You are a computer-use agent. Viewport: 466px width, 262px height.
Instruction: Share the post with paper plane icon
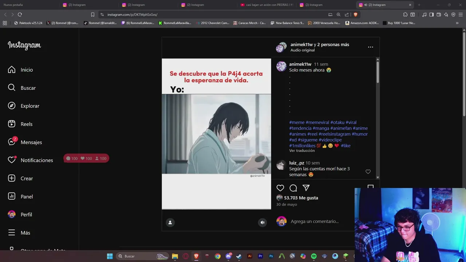pos(306,188)
